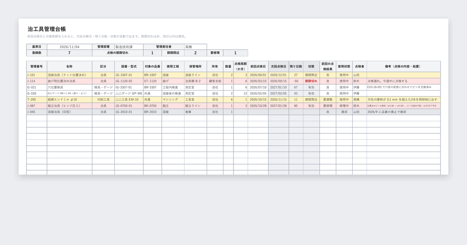Image resolution: width=467 pixels, height=245 pixels.
Task: Select name cell 穴位置検具
Action: coord(70,87)
